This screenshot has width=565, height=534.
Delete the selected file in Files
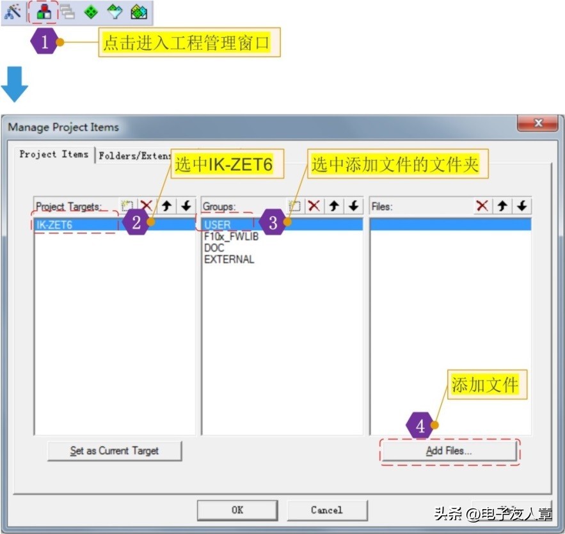482,206
